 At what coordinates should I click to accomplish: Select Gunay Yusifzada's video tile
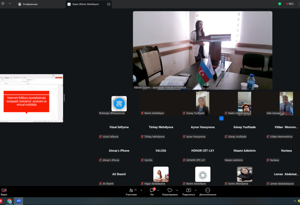point(202,103)
